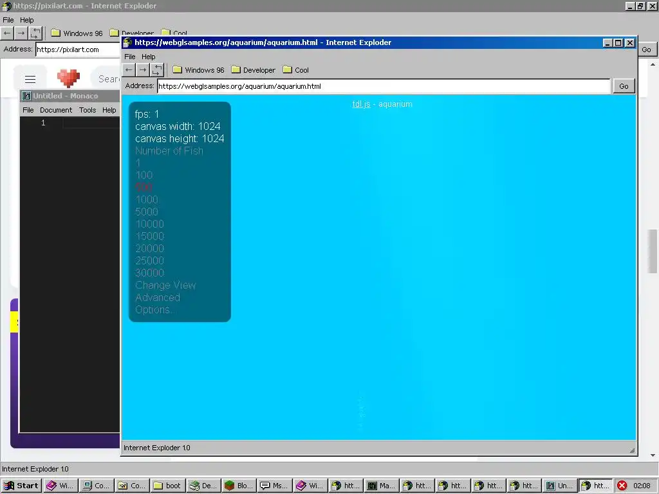Click the aquarium address field
Image resolution: width=659 pixels, height=494 pixels.
tap(384, 86)
